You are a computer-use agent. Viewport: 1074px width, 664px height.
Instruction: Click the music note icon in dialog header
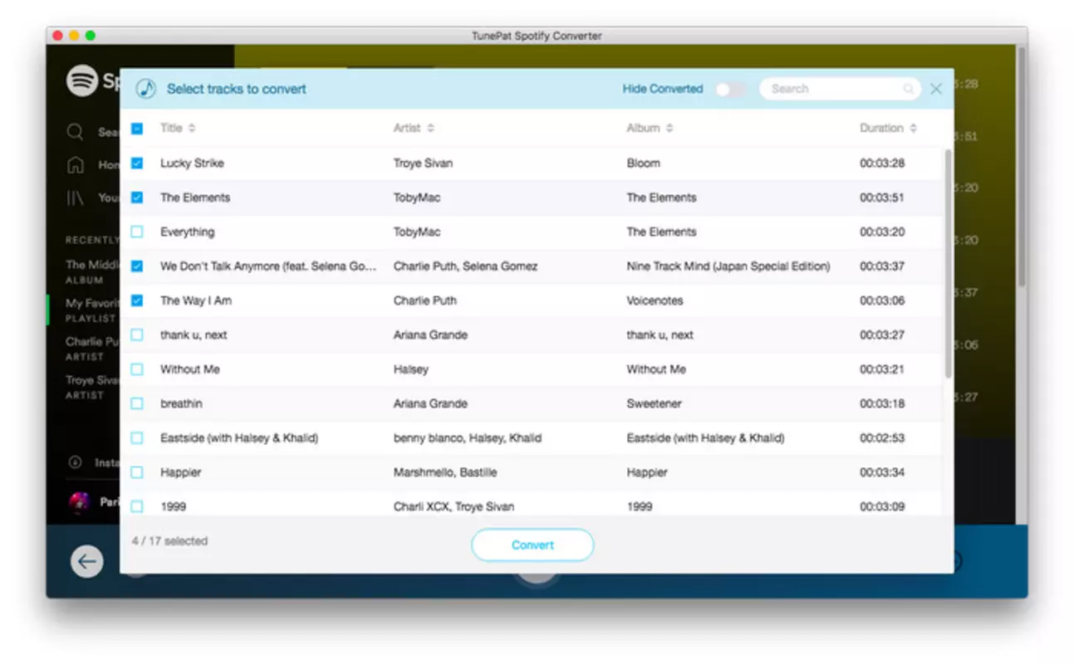coord(146,89)
